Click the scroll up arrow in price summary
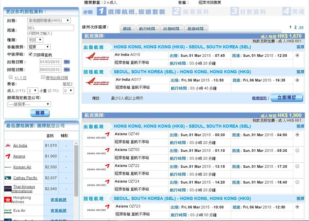 (x=76, y=143)
